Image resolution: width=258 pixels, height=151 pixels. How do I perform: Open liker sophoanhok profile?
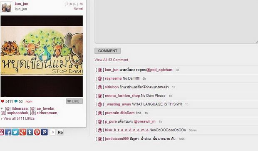click(17, 113)
